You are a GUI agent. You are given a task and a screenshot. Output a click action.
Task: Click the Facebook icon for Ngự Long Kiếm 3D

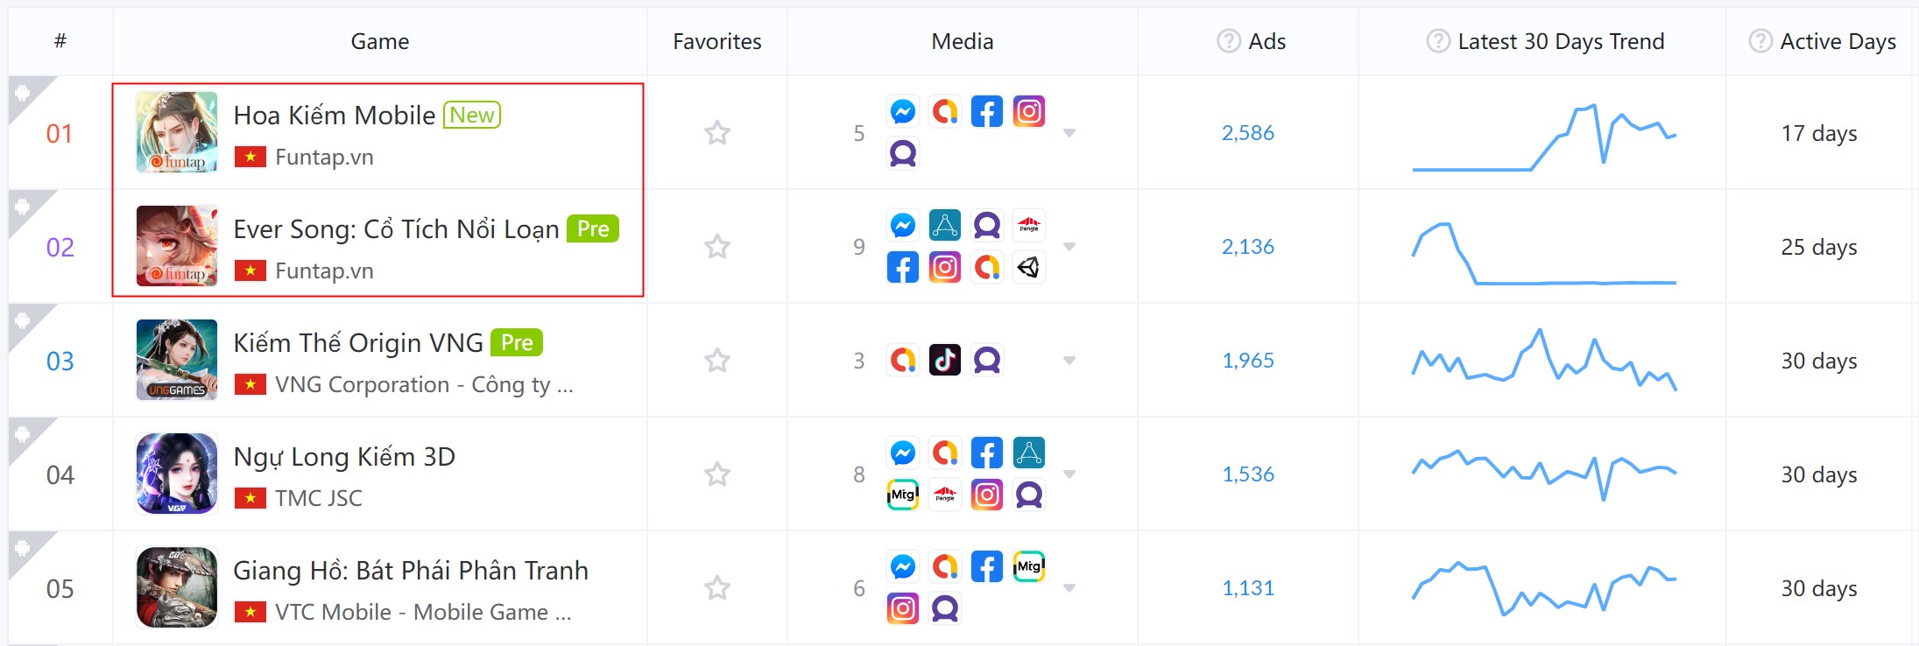(987, 453)
